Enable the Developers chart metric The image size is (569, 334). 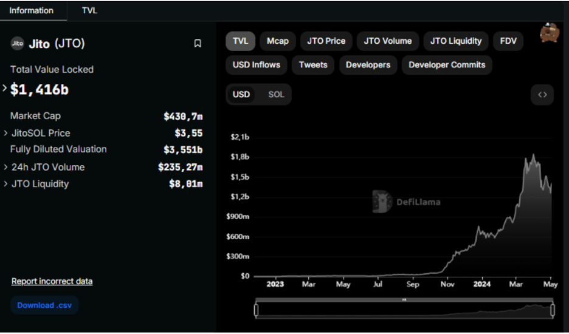point(368,65)
